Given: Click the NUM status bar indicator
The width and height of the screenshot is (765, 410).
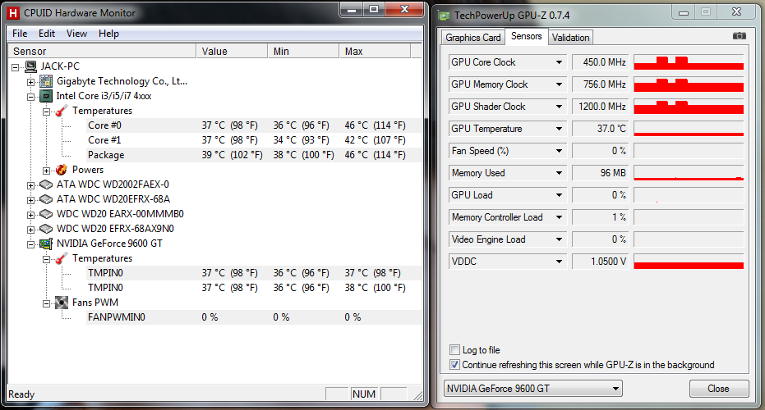Looking at the screenshot, I should [364, 394].
